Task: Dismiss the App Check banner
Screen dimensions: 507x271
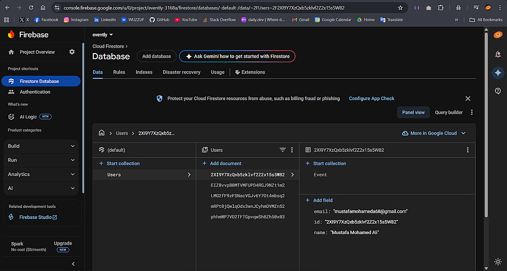Action: pos(467,99)
